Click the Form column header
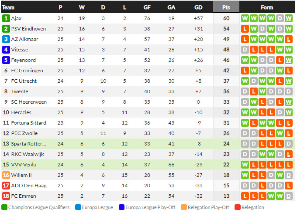Viewport: 297px width, 213px height. tap(267, 7)
